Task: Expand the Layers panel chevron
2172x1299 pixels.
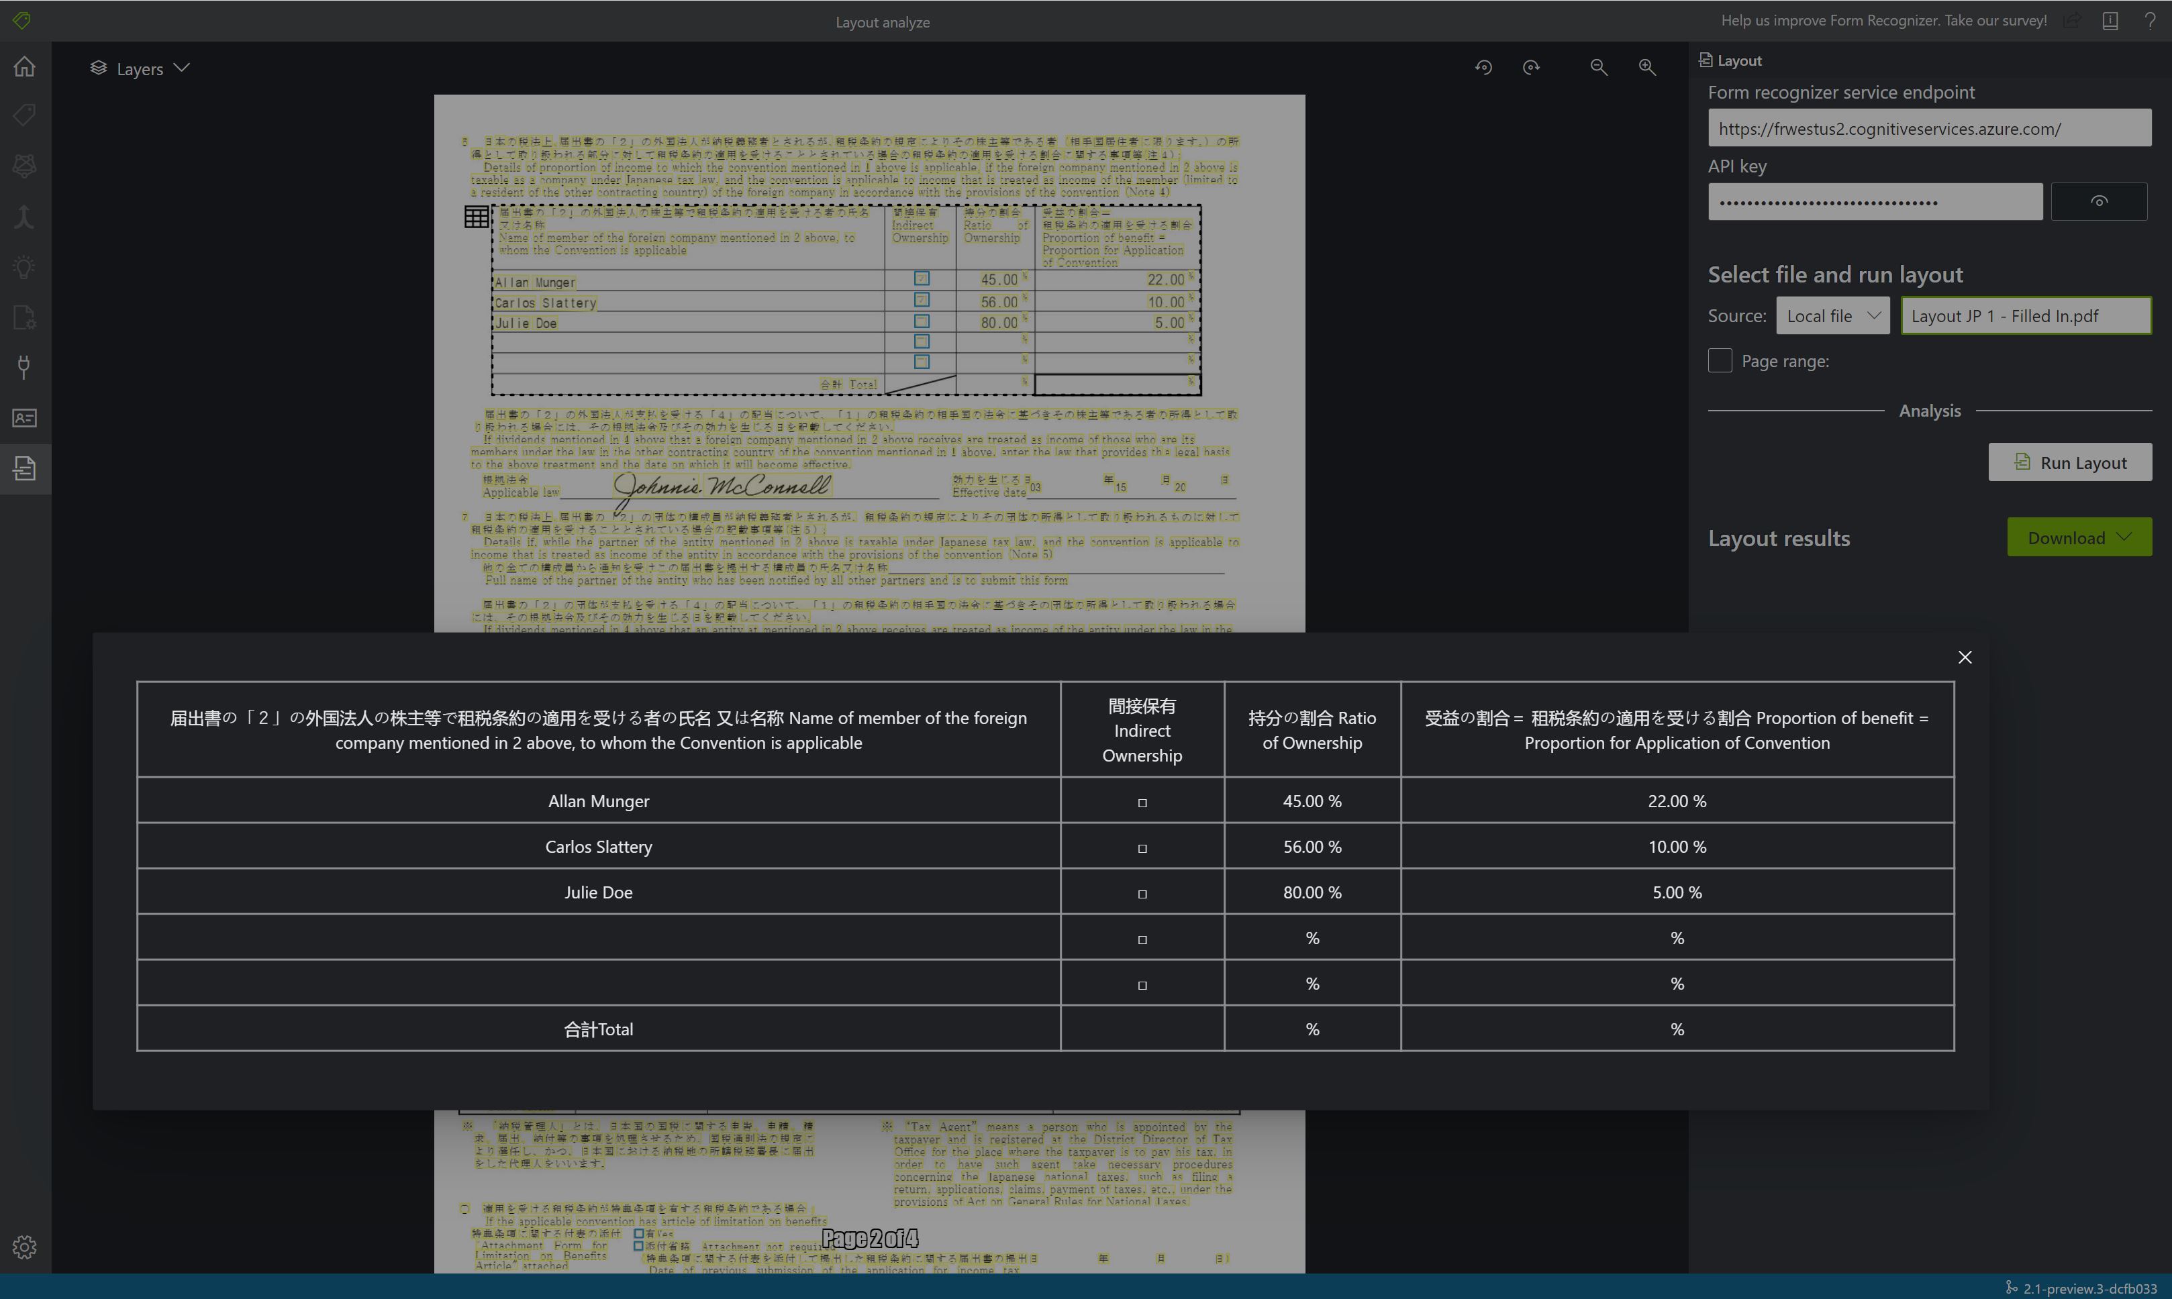Action: (x=181, y=68)
